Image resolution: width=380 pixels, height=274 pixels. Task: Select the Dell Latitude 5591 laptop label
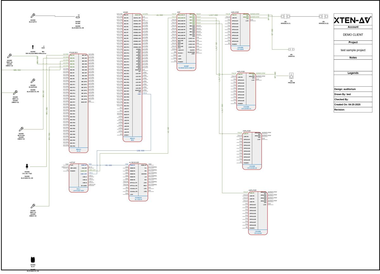click(x=78, y=189)
